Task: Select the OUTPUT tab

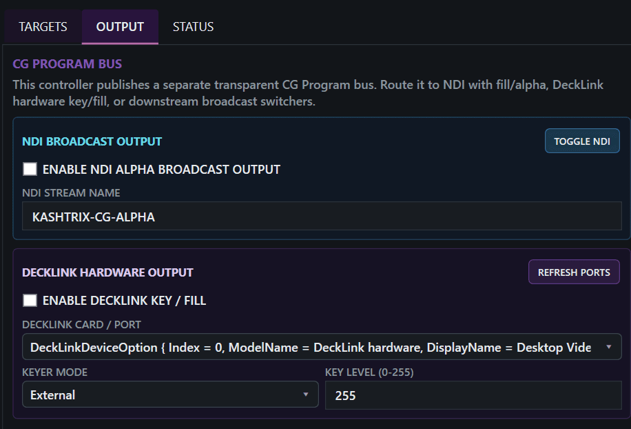Action: coord(120,27)
